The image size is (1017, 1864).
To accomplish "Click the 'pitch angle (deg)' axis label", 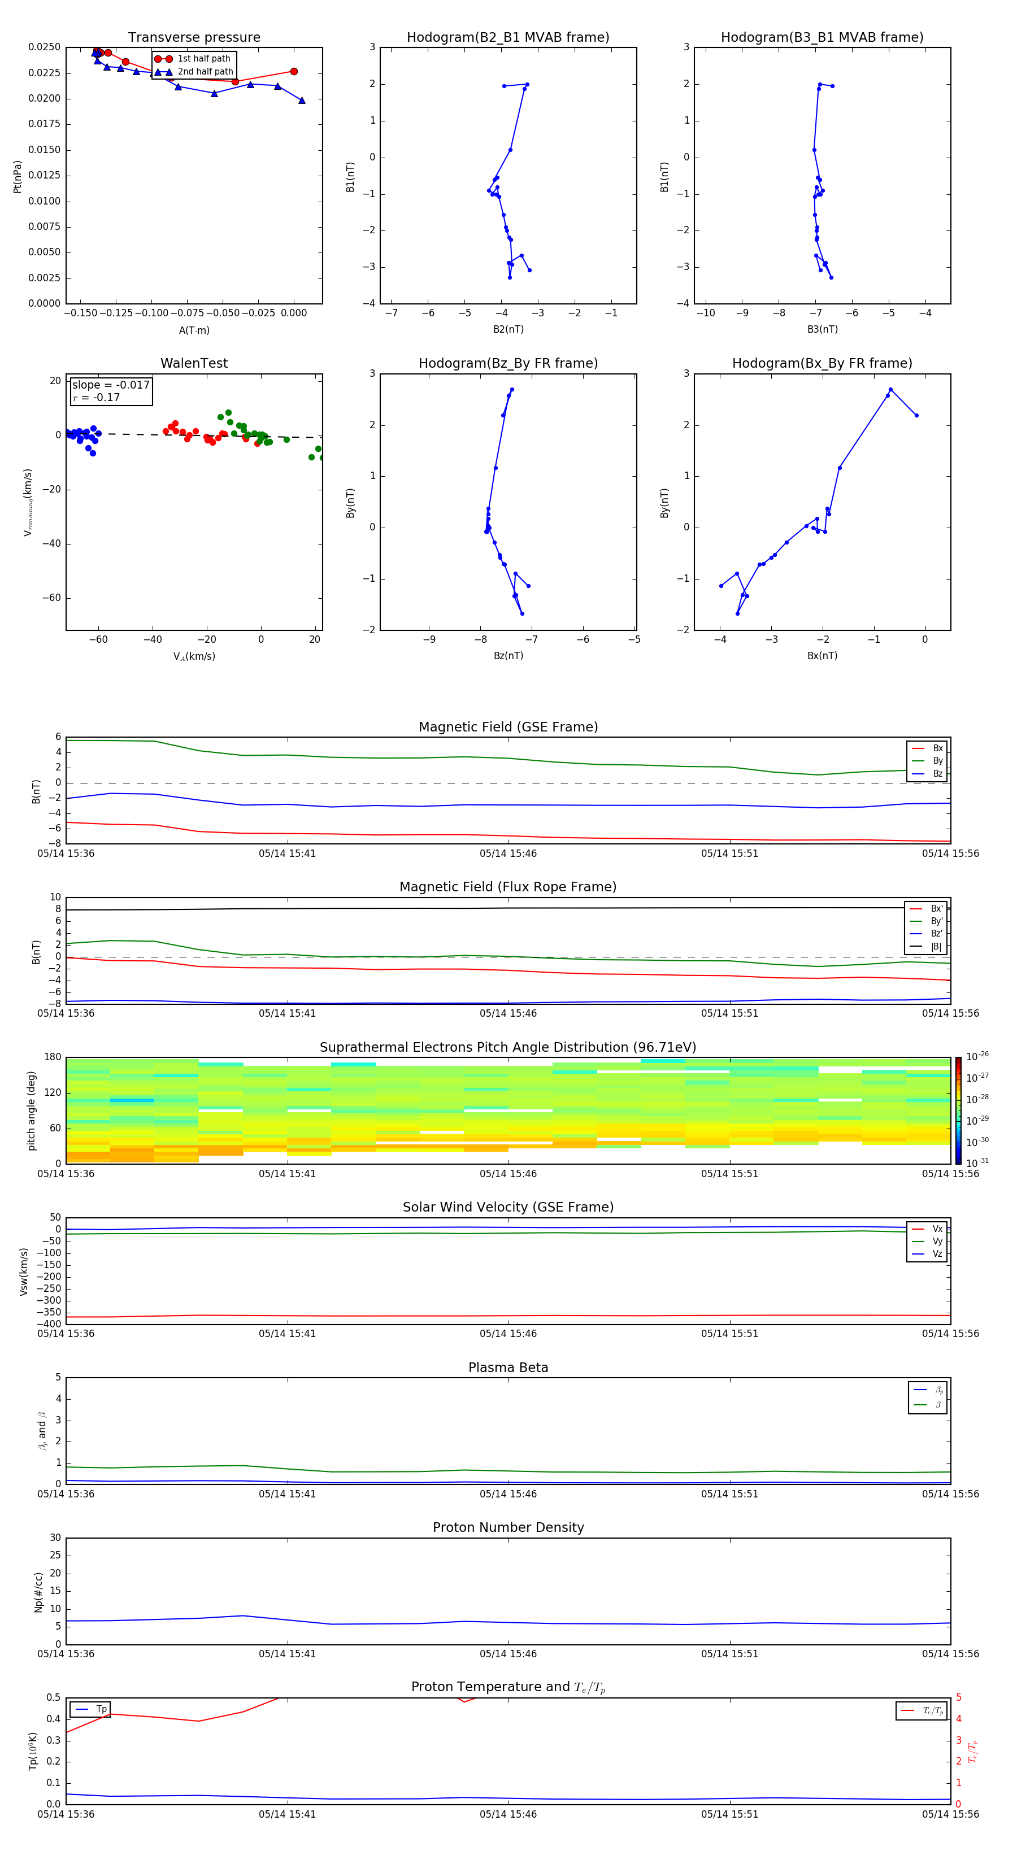I will click(31, 1110).
